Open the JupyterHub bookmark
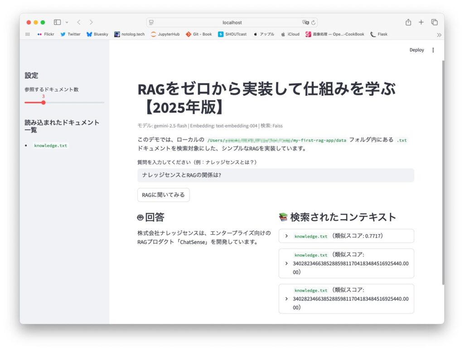464x350 pixels. (165, 34)
